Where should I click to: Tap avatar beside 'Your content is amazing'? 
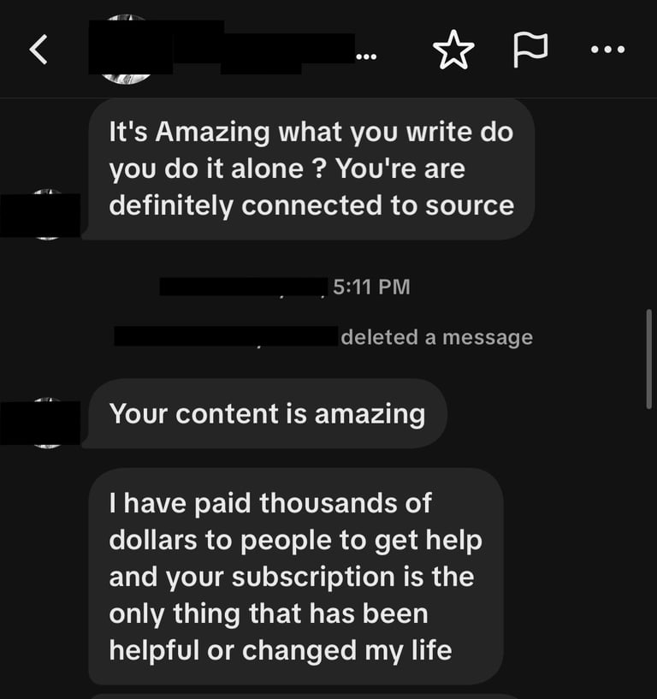tap(48, 423)
